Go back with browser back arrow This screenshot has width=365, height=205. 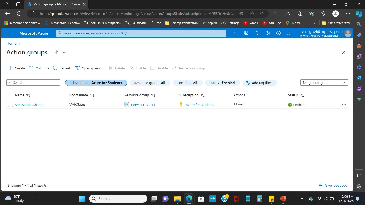click(x=7, y=14)
